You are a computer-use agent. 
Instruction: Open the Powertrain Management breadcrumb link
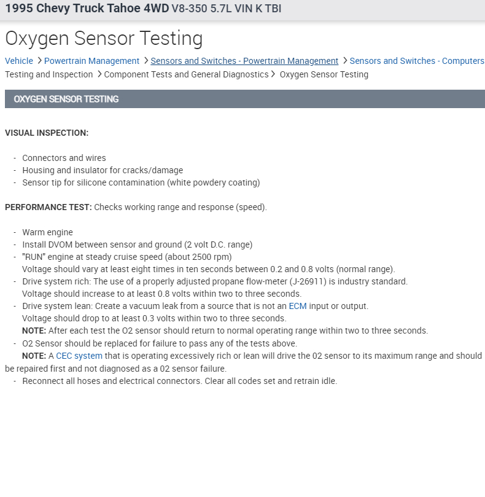coord(91,61)
